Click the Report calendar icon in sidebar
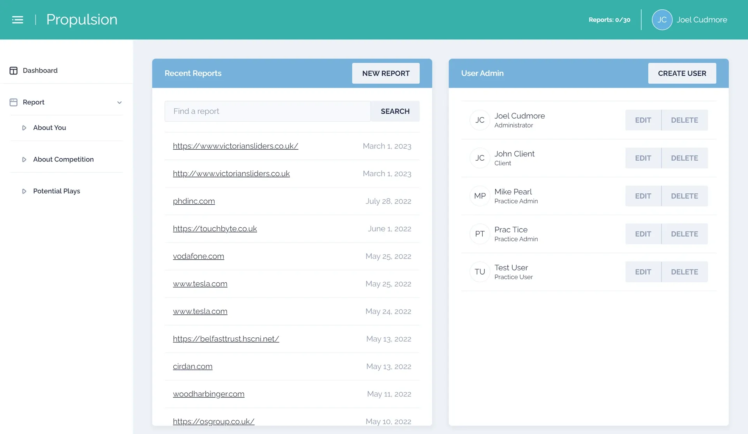 [x=14, y=102]
